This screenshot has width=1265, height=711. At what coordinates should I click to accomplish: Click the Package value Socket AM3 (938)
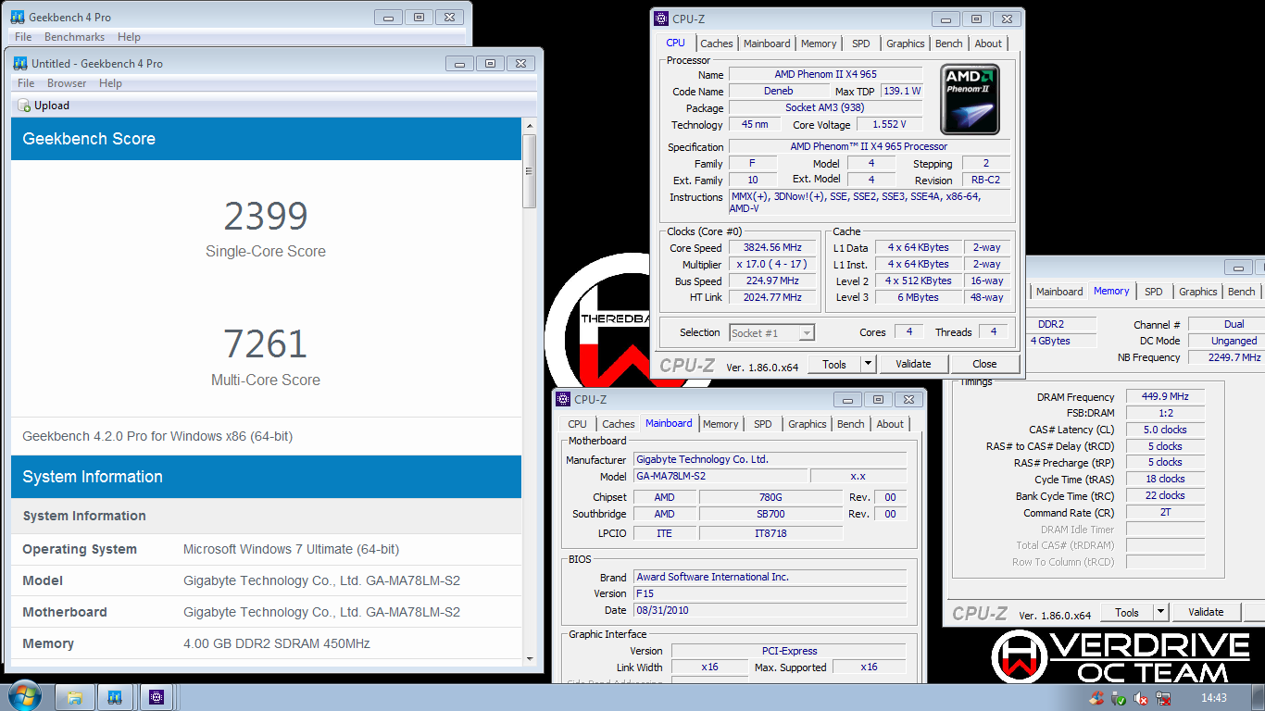825,107
